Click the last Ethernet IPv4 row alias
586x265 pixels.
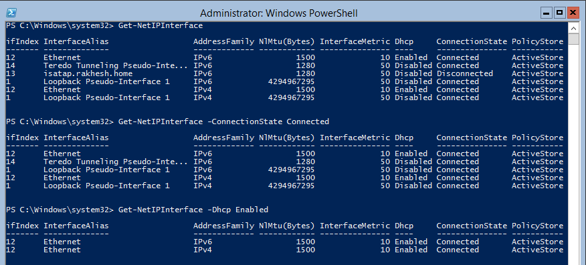pos(62,250)
